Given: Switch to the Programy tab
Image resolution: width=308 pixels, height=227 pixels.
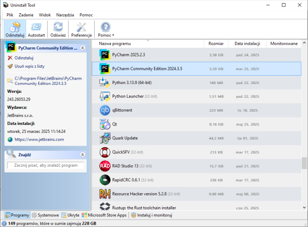Looking at the screenshot, I should click(x=17, y=215).
